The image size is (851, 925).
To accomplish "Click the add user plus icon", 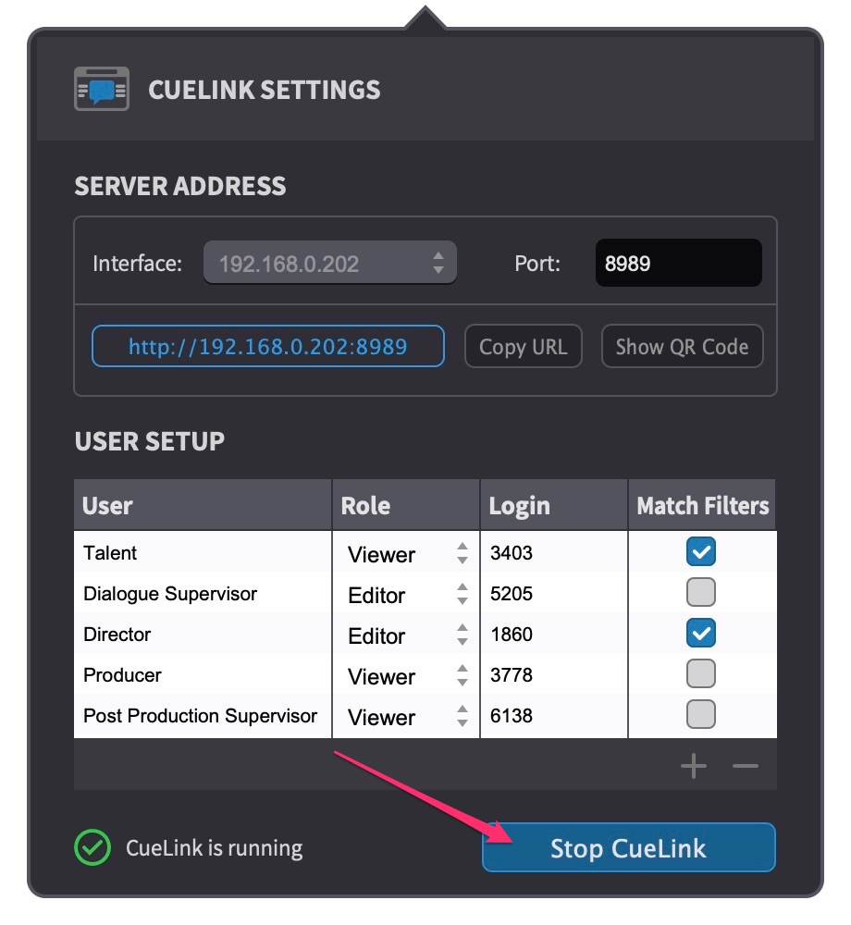I will [x=694, y=766].
